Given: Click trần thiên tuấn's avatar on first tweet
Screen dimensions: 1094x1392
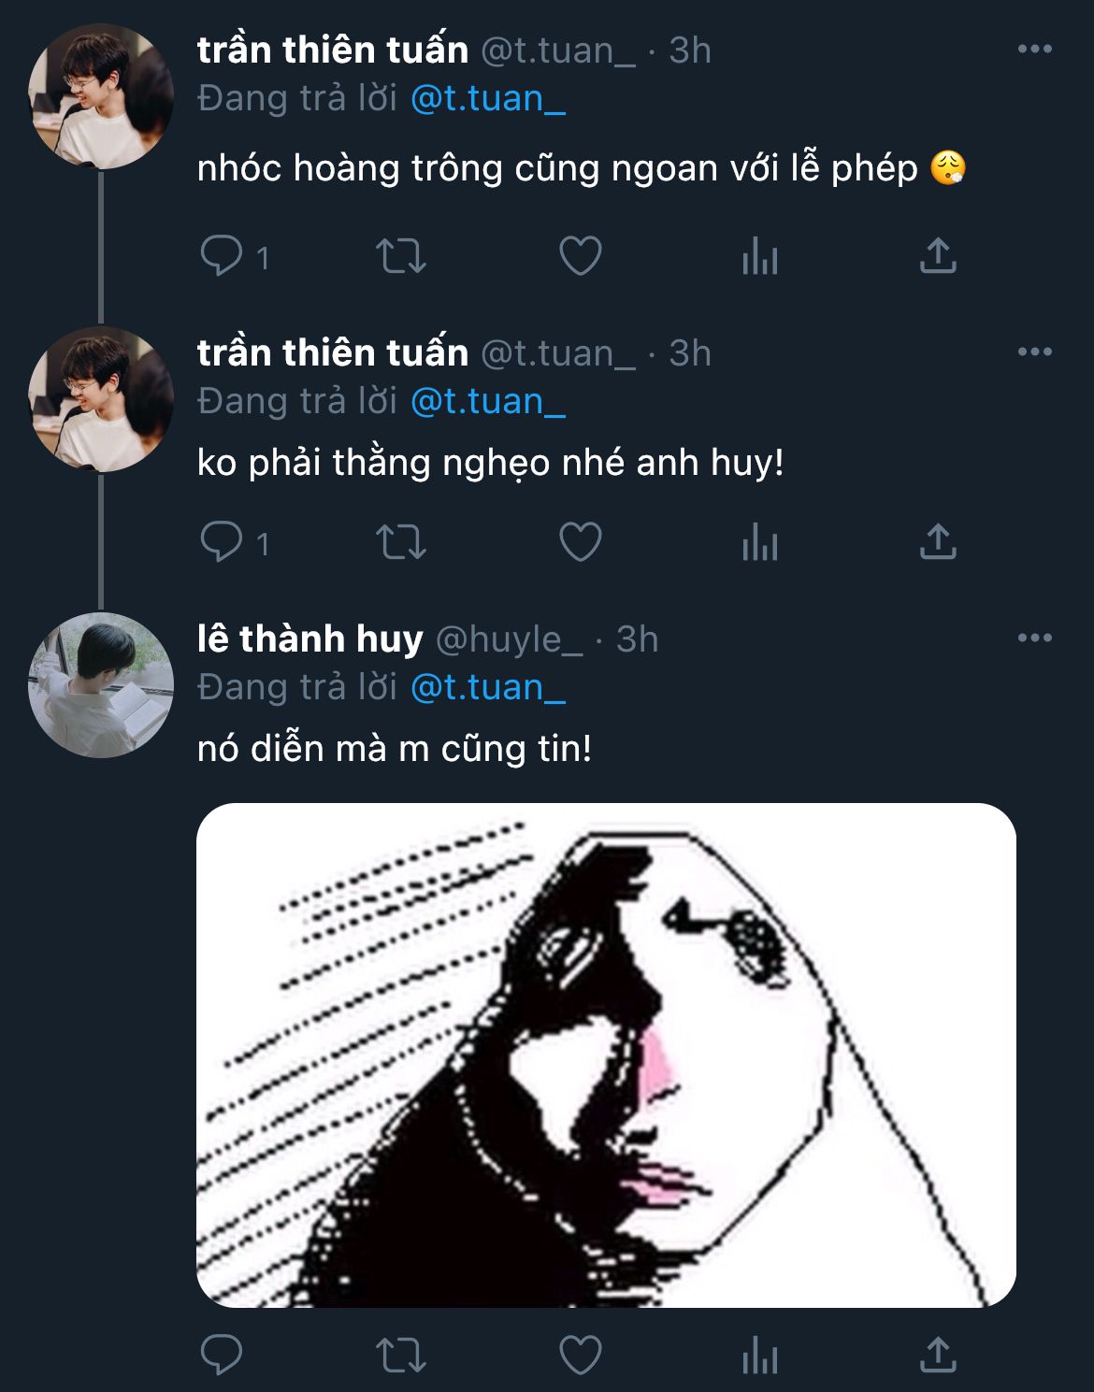Looking at the screenshot, I should [x=101, y=96].
